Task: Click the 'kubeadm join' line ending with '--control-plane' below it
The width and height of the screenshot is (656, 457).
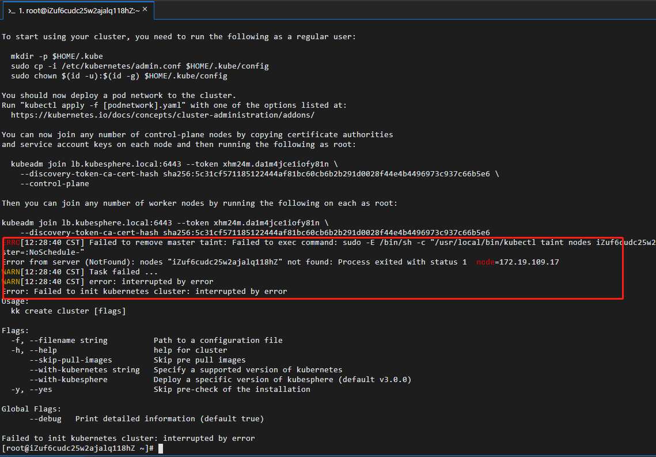Action: [174, 164]
